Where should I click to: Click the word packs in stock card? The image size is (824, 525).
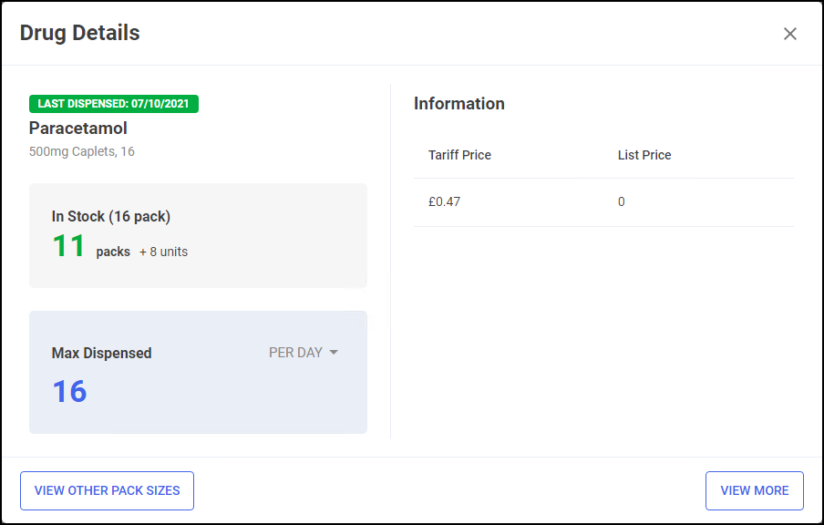[113, 252]
